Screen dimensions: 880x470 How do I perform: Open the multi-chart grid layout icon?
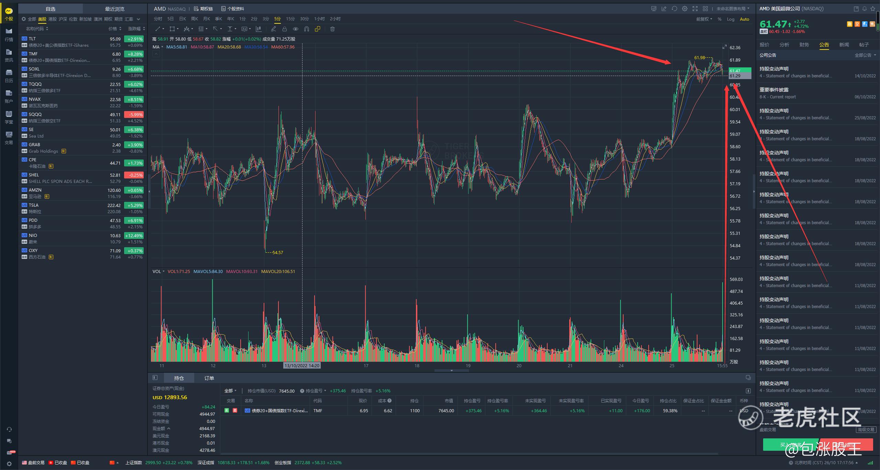point(705,9)
